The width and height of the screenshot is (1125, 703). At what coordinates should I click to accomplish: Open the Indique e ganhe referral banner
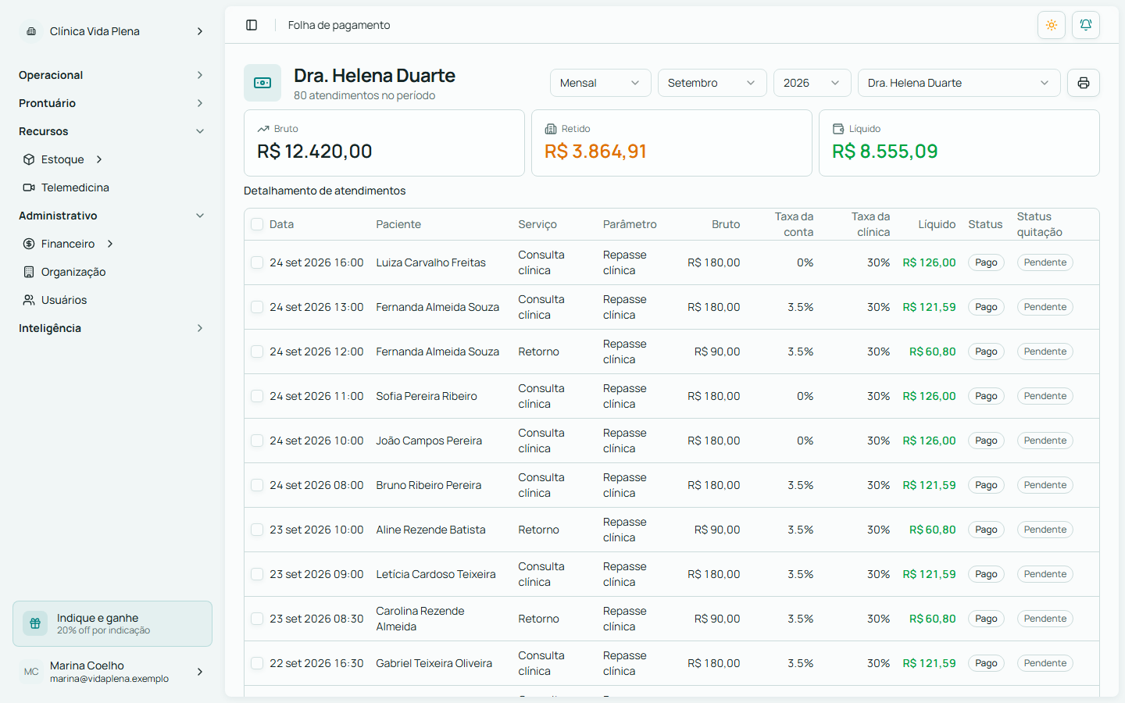coord(112,623)
